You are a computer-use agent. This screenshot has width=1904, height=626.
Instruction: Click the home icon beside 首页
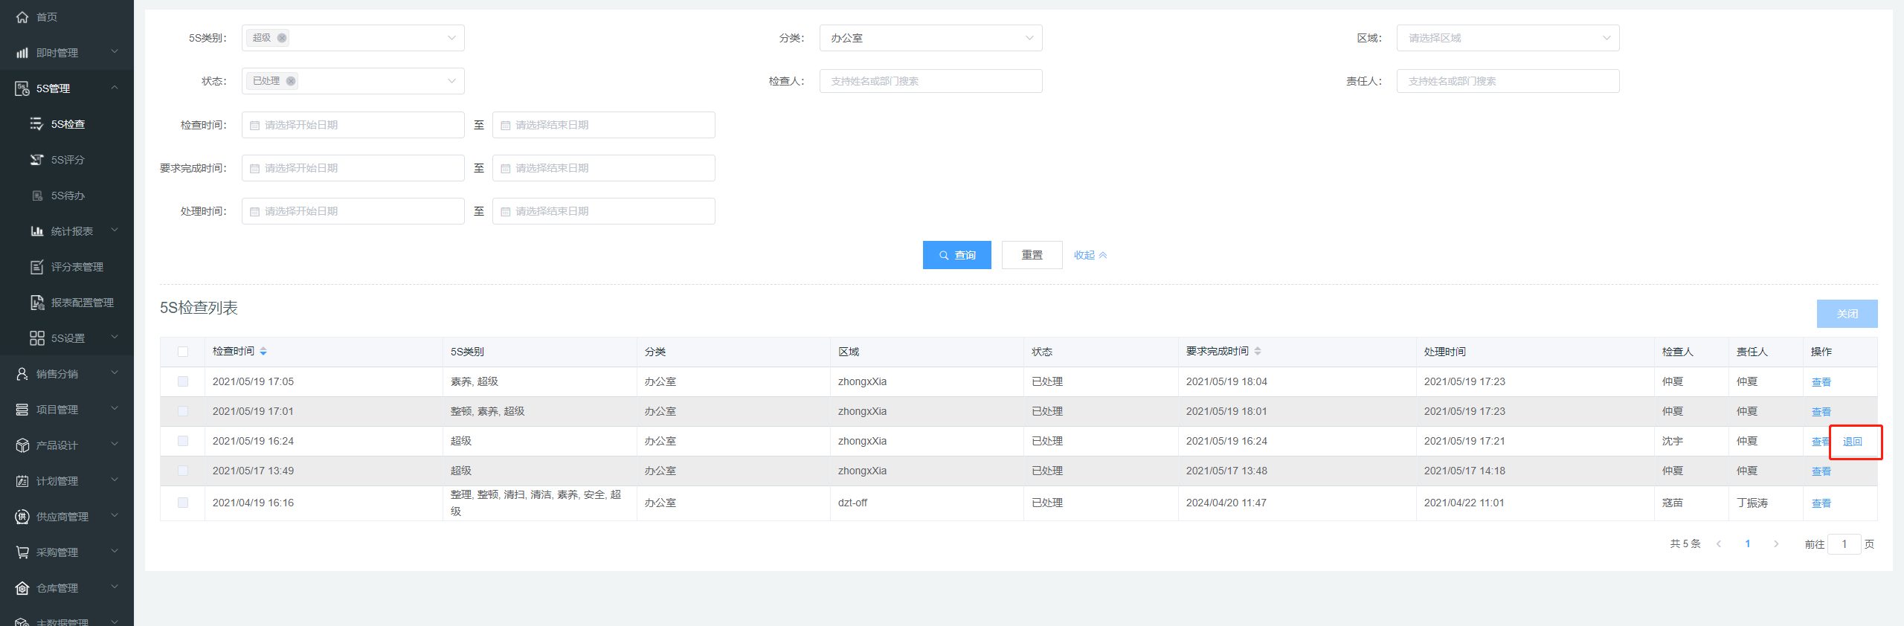(x=22, y=16)
